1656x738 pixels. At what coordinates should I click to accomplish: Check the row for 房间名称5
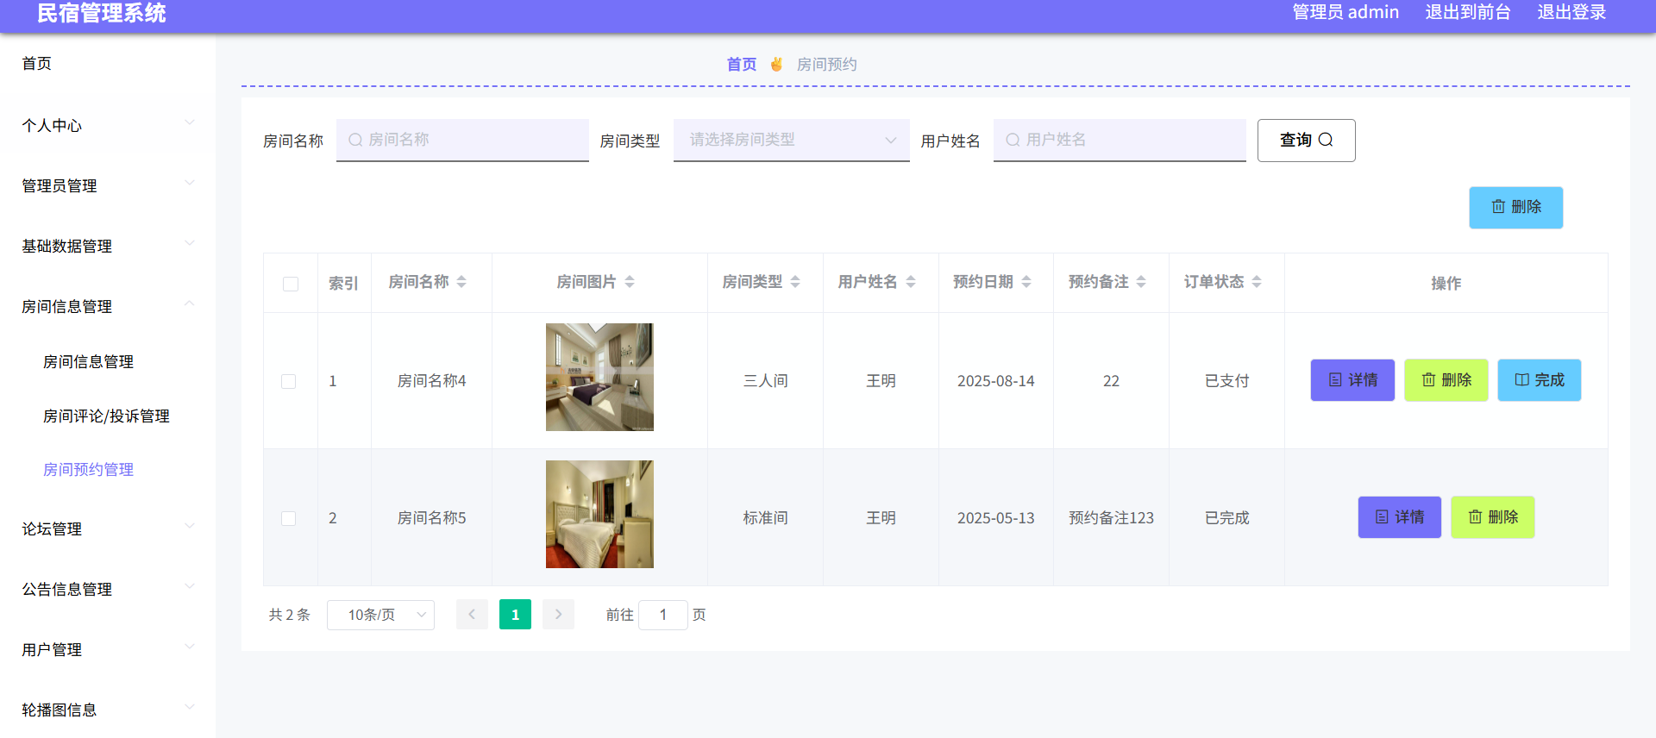[x=289, y=518]
